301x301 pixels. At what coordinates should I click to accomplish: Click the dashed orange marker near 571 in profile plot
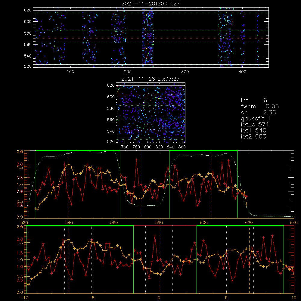click(x=140, y=184)
